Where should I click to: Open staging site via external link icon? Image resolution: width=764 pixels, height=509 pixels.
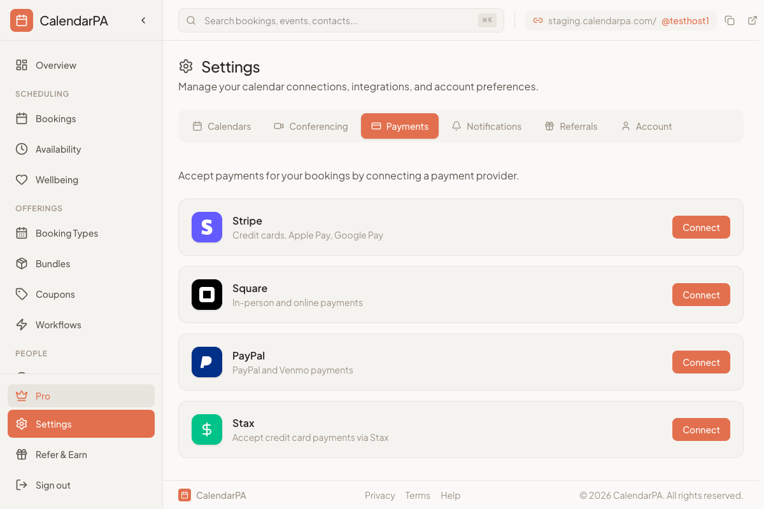pos(753,20)
